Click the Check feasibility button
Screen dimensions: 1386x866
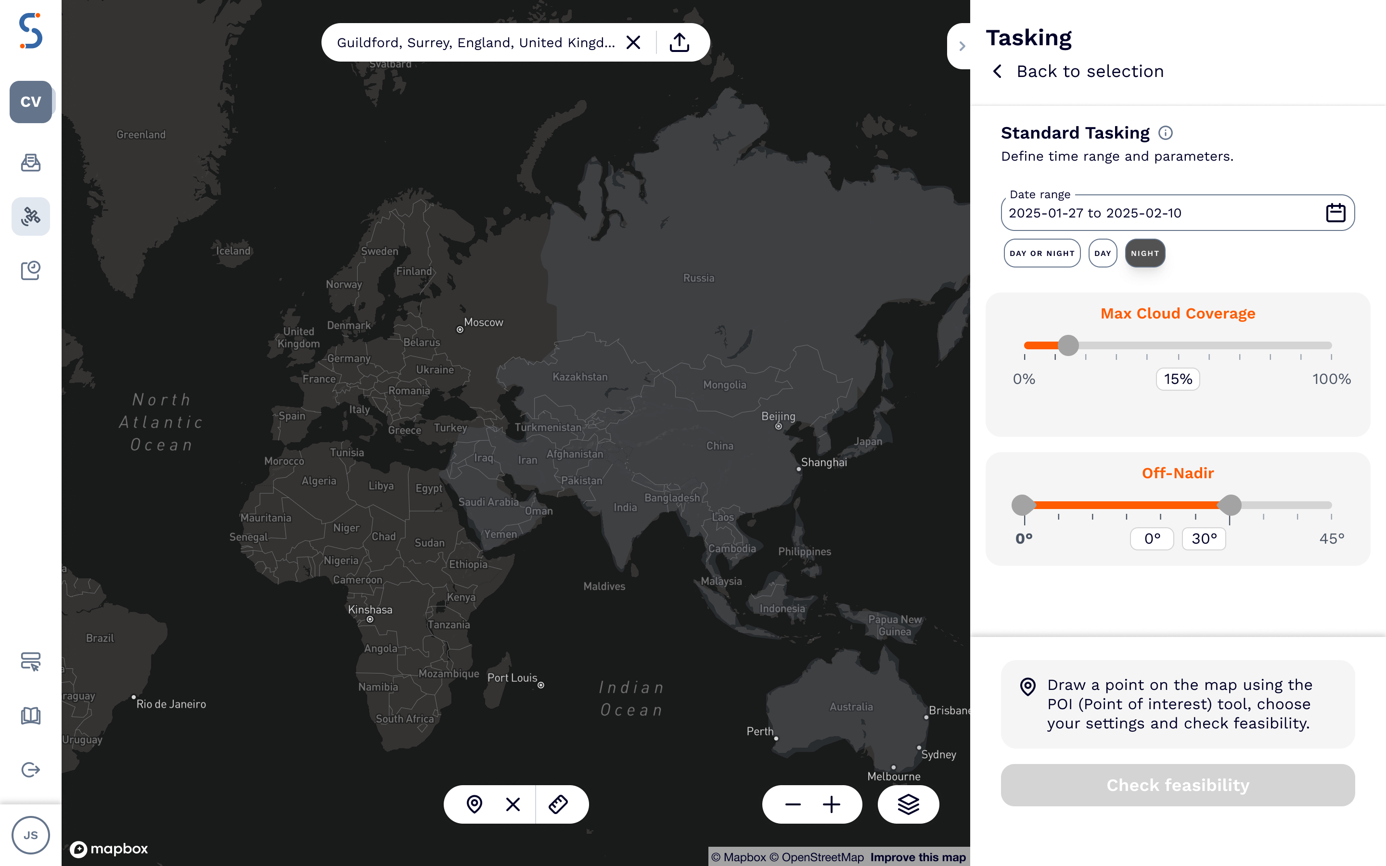(x=1177, y=785)
